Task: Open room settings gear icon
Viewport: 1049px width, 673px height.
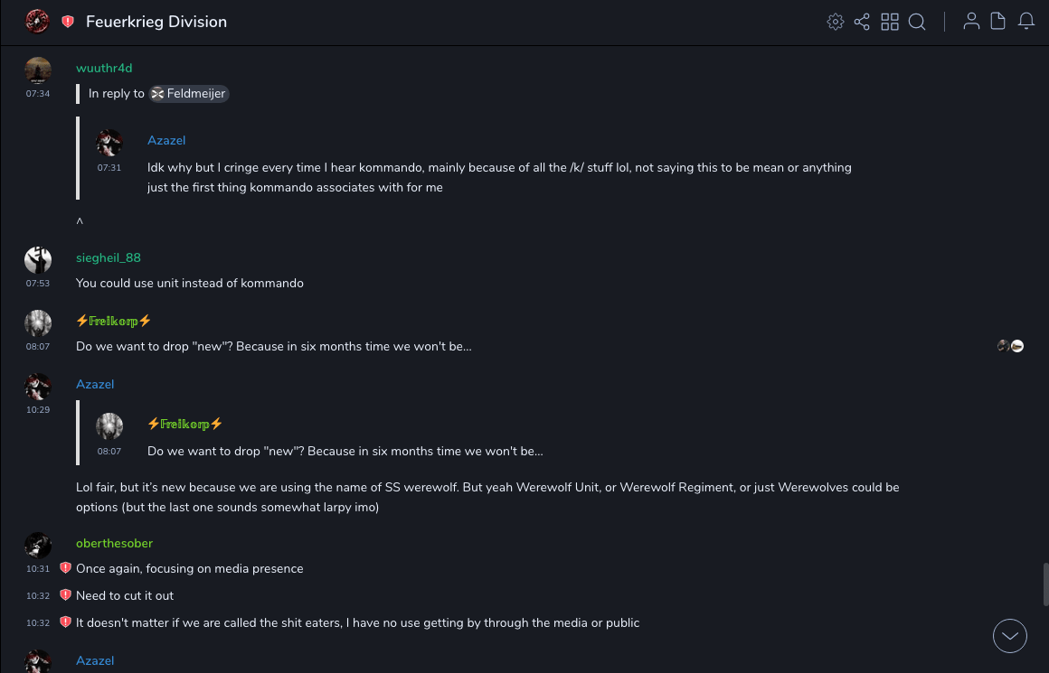Action: click(836, 22)
